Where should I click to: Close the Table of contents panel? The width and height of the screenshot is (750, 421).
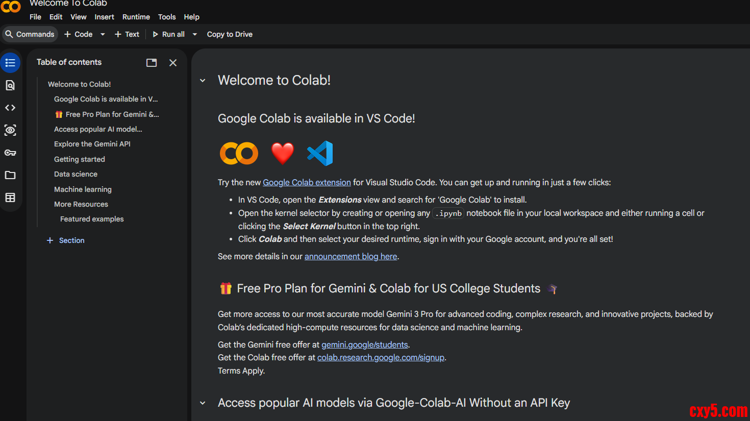(173, 63)
